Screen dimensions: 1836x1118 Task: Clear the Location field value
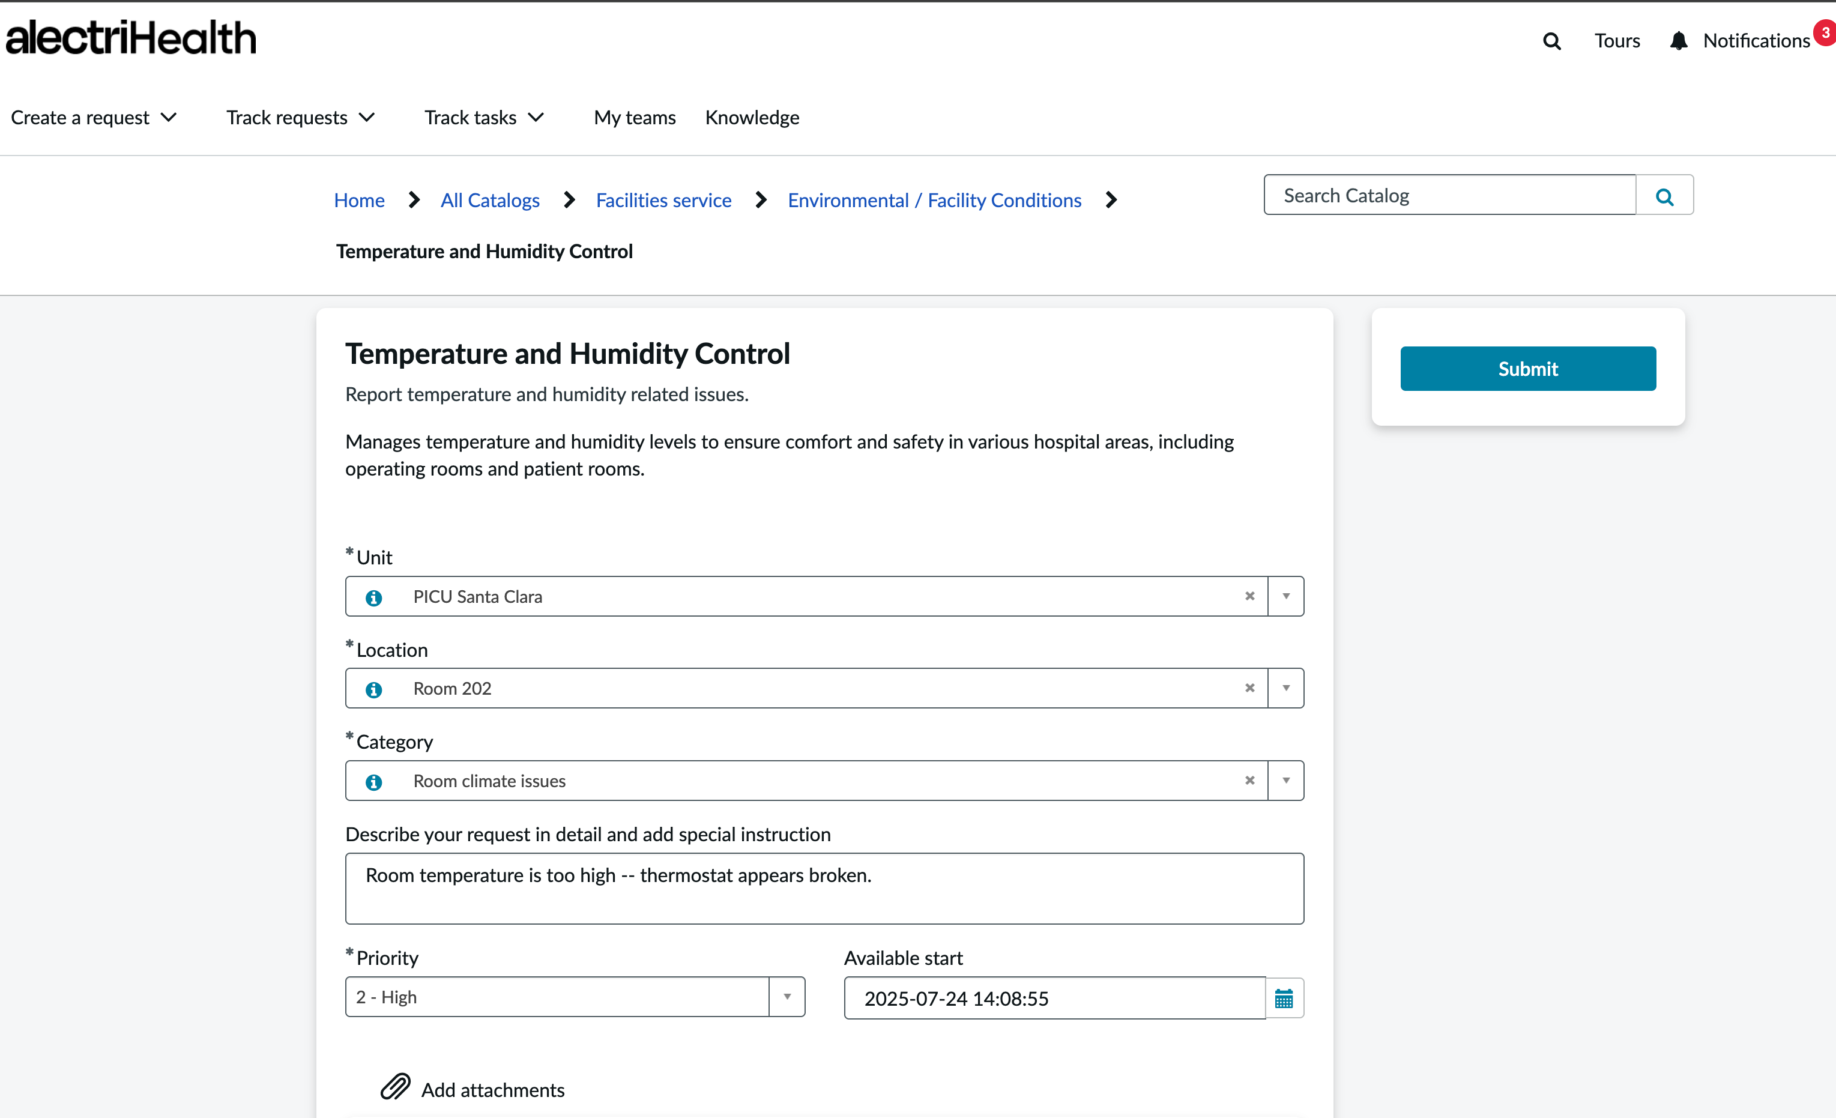pyautogui.click(x=1249, y=688)
